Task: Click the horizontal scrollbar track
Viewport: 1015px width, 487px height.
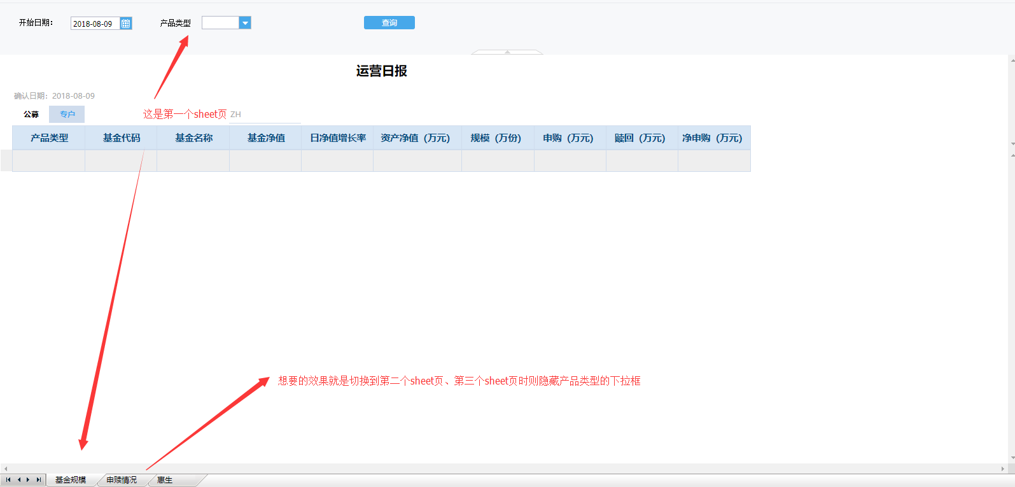Action: (503, 469)
